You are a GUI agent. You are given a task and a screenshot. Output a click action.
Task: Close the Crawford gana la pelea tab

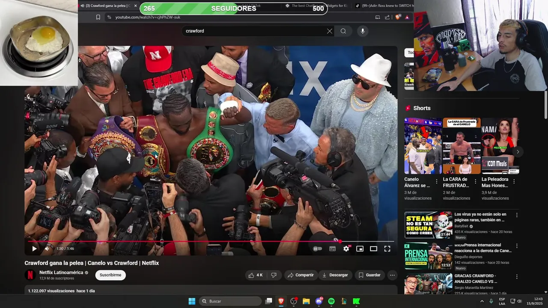click(x=136, y=6)
